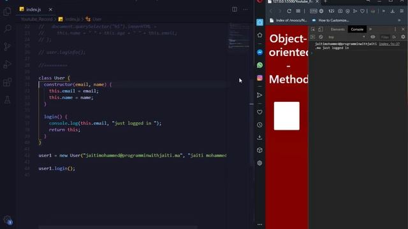Click the 'this.name = name;' line
Image resolution: width=408 pixels, height=229 pixels.
pos(71,97)
